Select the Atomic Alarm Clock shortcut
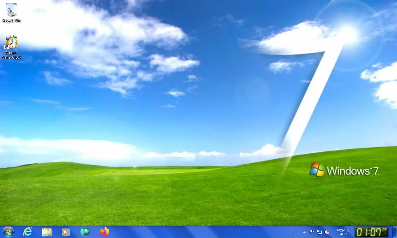Screen dimensions: 397x238 (x=11, y=47)
